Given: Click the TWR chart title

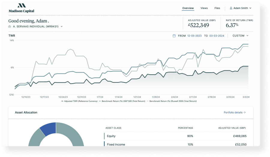Looking at the screenshot, I should click(x=12, y=35).
